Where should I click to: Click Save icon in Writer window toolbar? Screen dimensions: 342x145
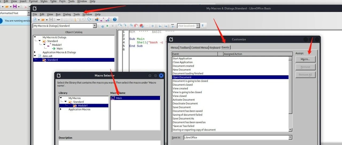[x=15, y=6]
